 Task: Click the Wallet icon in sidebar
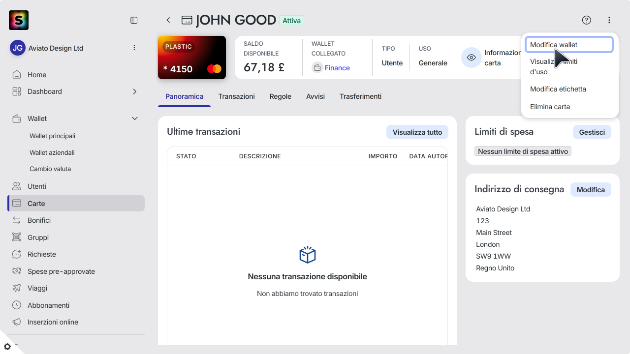click(17, 118)
